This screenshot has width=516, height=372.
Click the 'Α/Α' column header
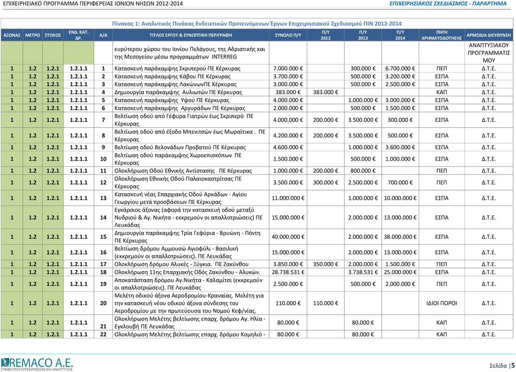[103, 35]
